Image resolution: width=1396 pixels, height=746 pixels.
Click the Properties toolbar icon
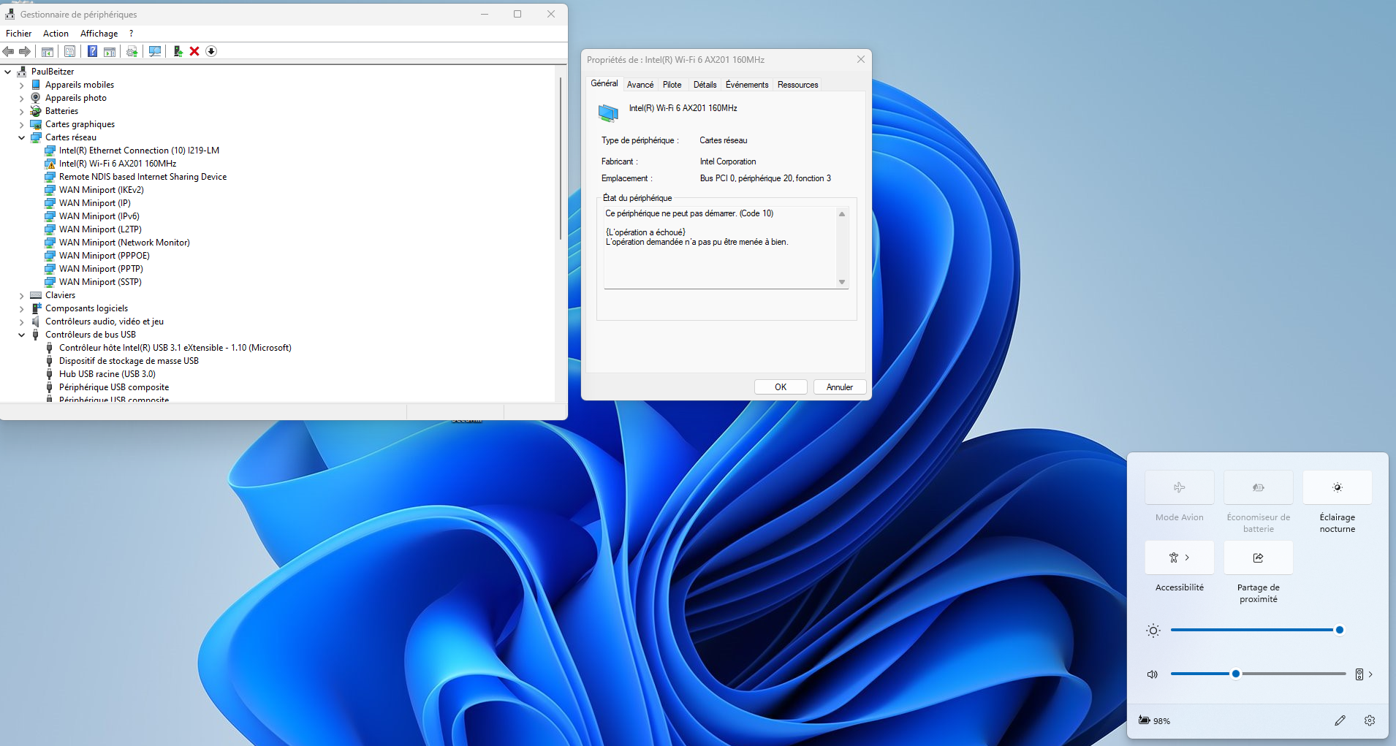tap(69, 51)
